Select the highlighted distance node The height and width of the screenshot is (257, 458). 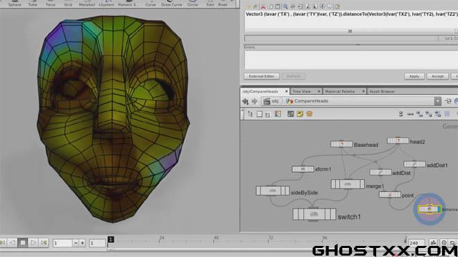click(430, 209)
